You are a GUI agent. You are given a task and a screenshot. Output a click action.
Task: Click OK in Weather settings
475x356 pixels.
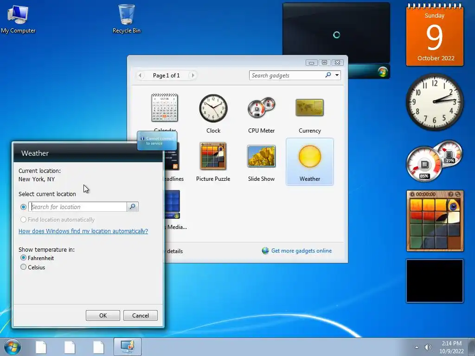point(103,315)
